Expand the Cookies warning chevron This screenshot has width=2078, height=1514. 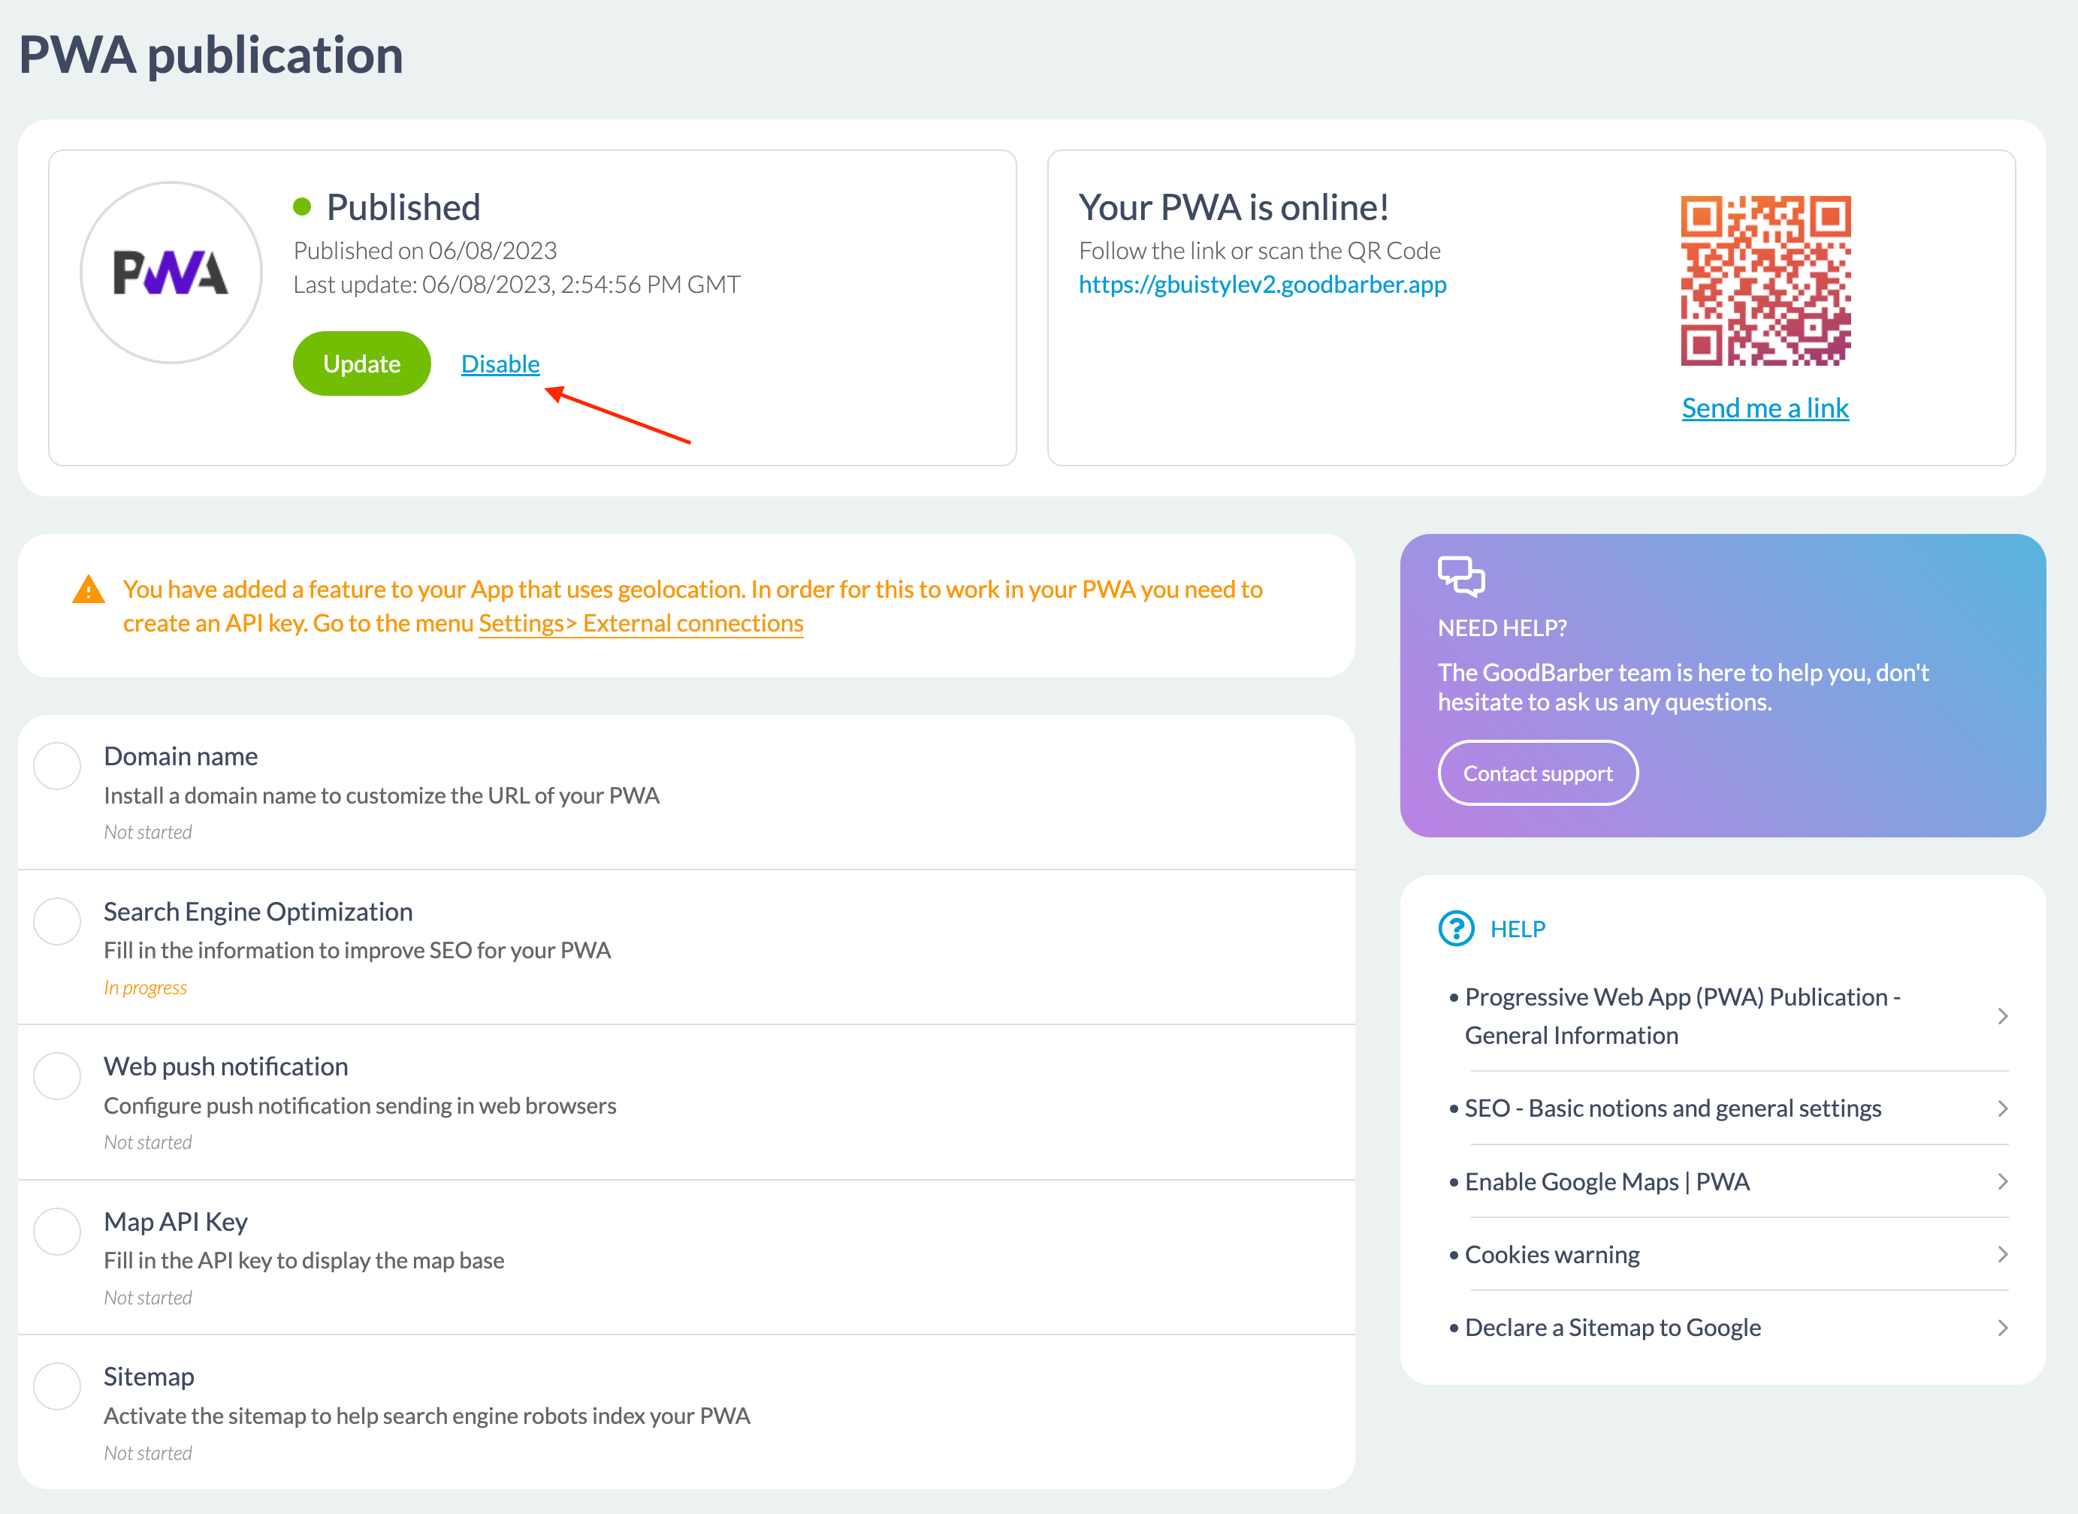click(x=2003, y=1255)
